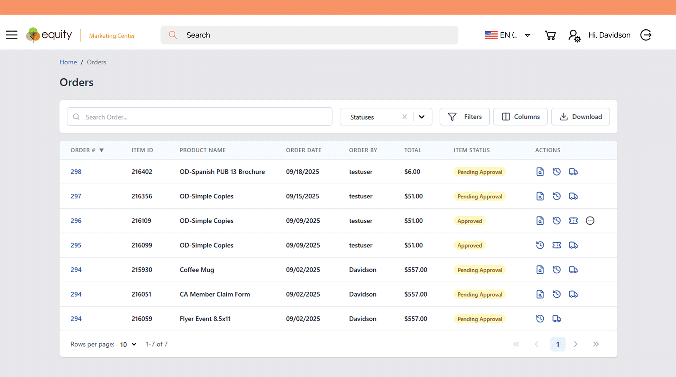
Task: Open the more options ellipsis for order 296
Action: click(590, 220)
